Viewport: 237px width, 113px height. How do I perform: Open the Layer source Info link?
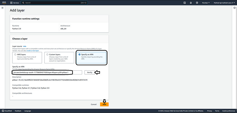pyautogui.click(x=25, y=46)
